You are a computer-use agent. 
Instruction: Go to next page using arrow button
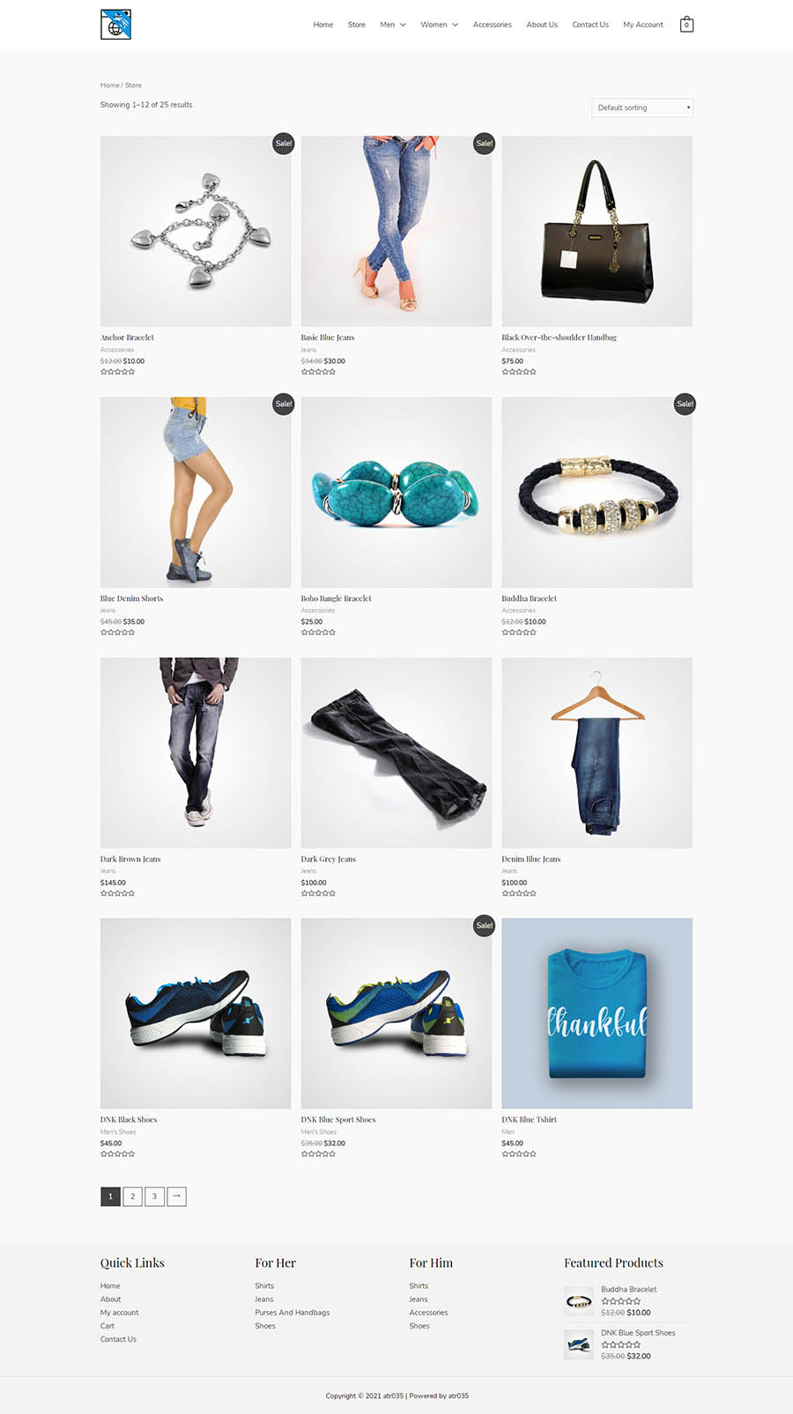click(x=176, y=1196)
